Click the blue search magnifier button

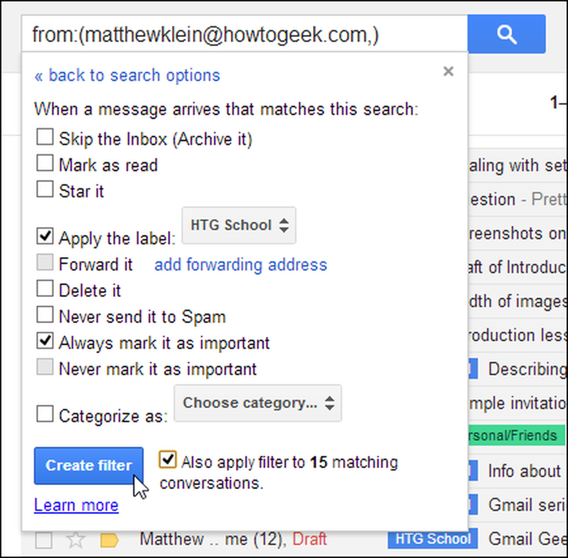(507, 34)
